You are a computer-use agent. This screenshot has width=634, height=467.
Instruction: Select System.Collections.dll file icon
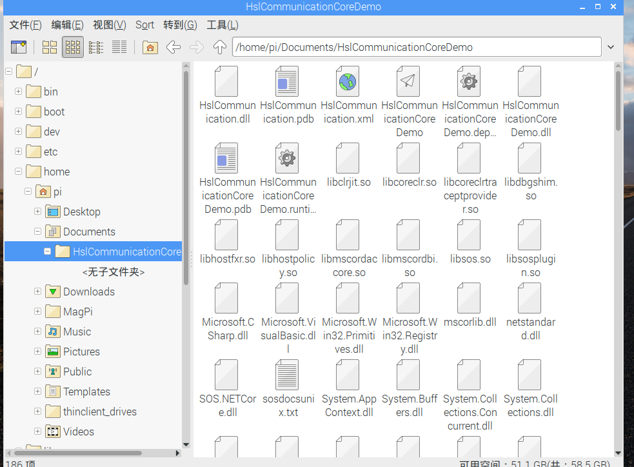[x=530, y=375]
